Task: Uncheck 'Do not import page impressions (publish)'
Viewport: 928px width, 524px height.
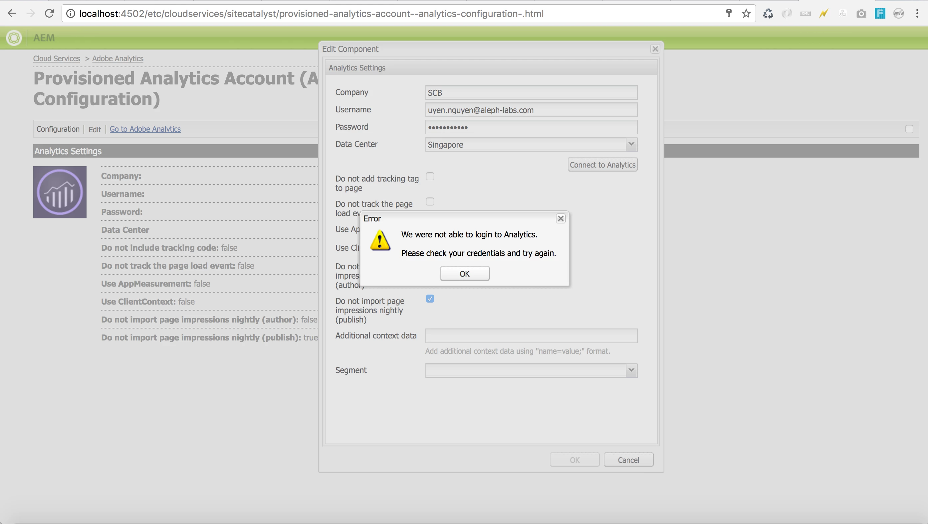Action: pyautogui.click(x=430, y=299)
